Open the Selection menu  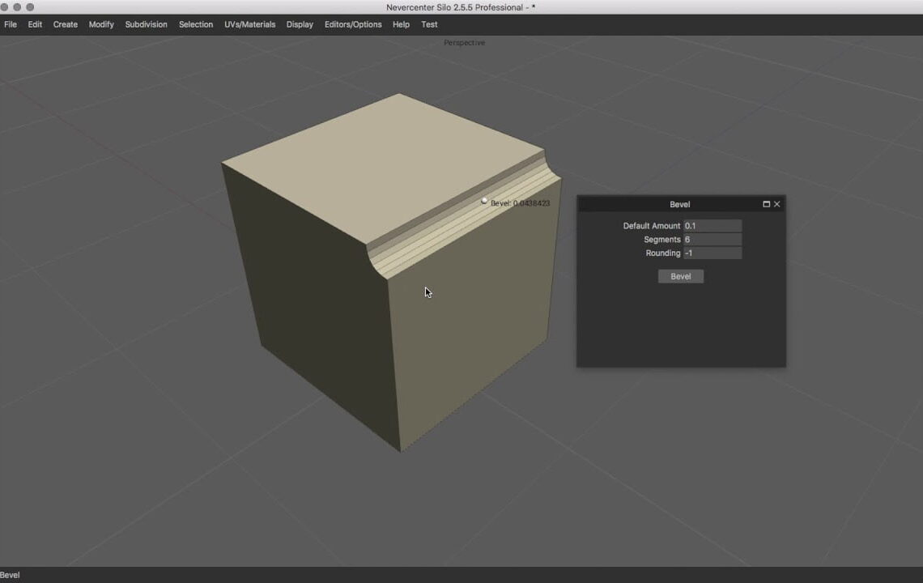coord(195,24)
